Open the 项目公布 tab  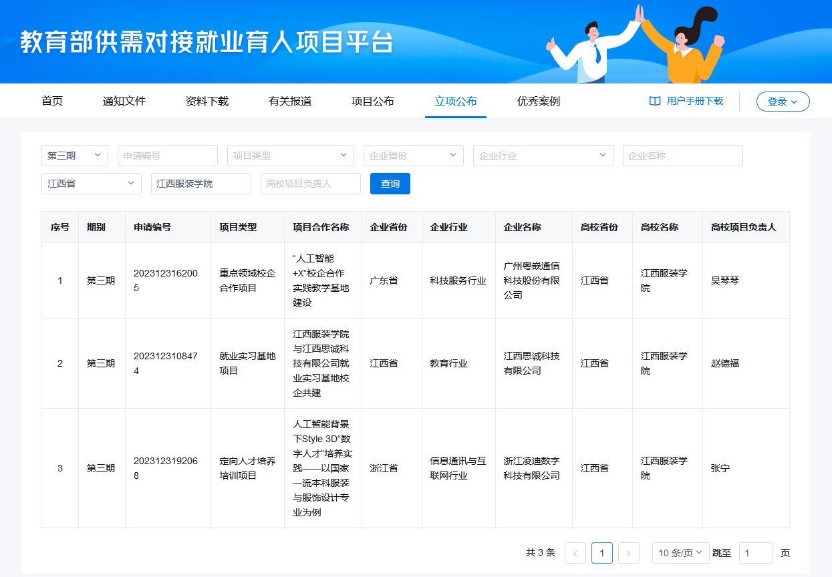pos(373,102)
